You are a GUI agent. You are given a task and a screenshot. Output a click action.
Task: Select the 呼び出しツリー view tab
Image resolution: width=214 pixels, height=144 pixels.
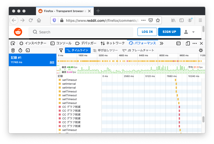point(105,50)
